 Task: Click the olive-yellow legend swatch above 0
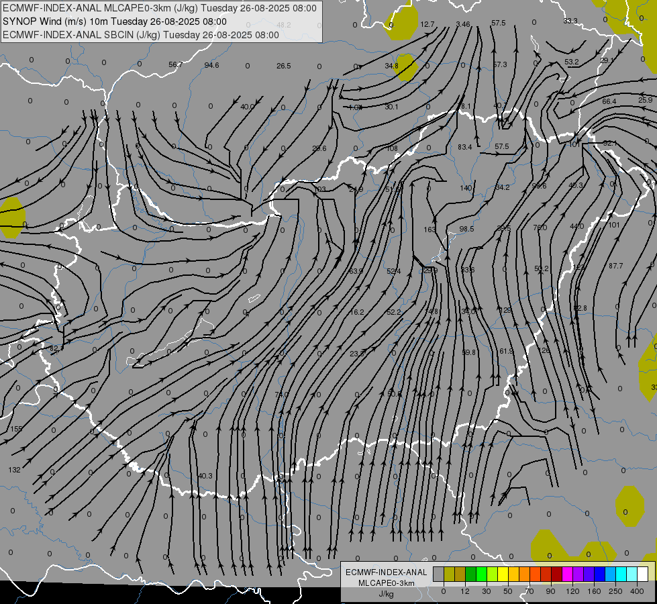click(x=449, y=574)
